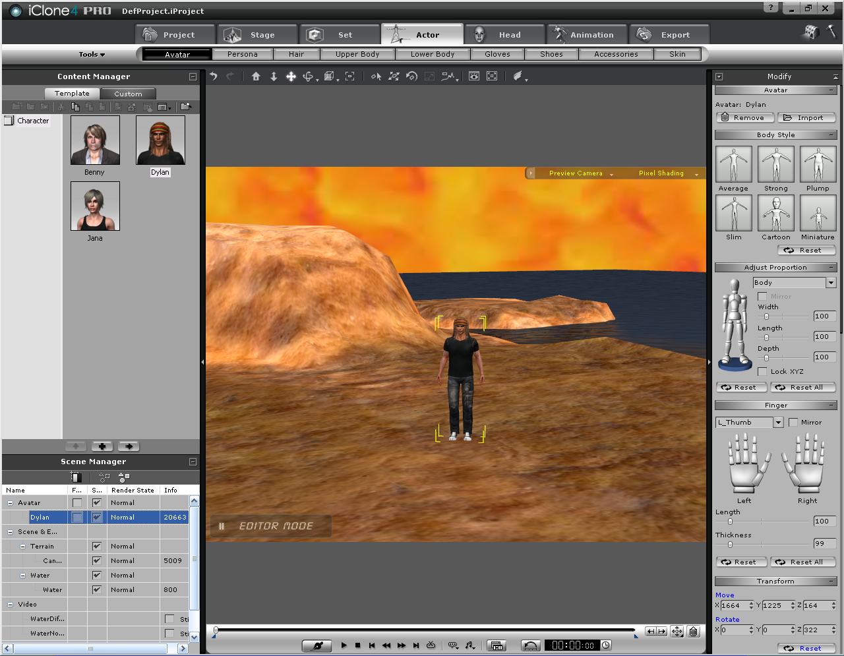
Task: Activate the pan camera four-arrow tool
Action: pos(291,76)
